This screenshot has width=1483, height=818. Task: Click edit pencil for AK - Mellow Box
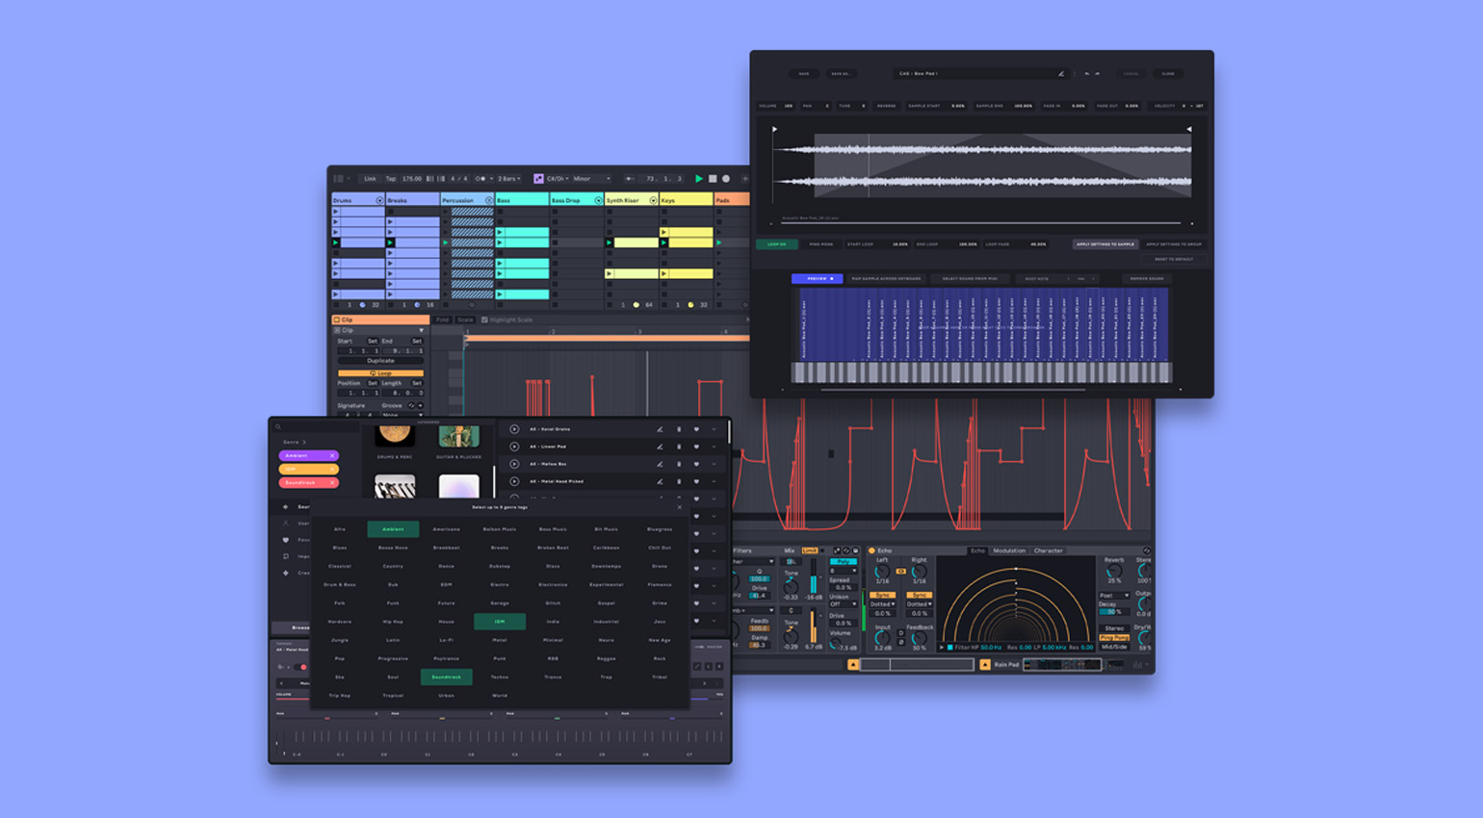coord(660,464)
